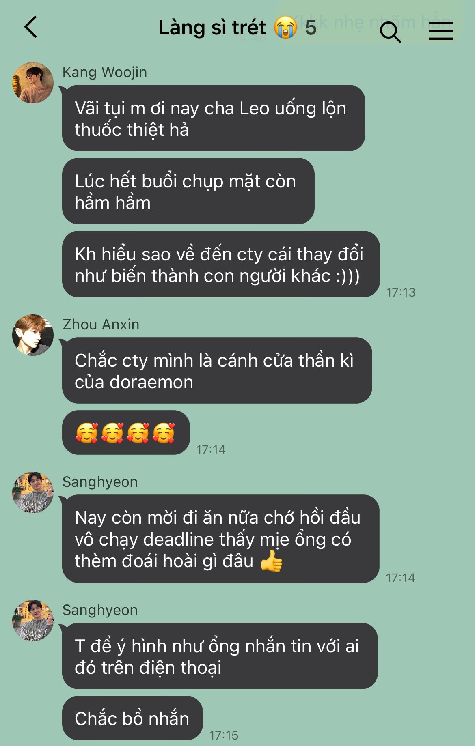
Task: Select message ending with khác :)))
Action: point(221,264)
